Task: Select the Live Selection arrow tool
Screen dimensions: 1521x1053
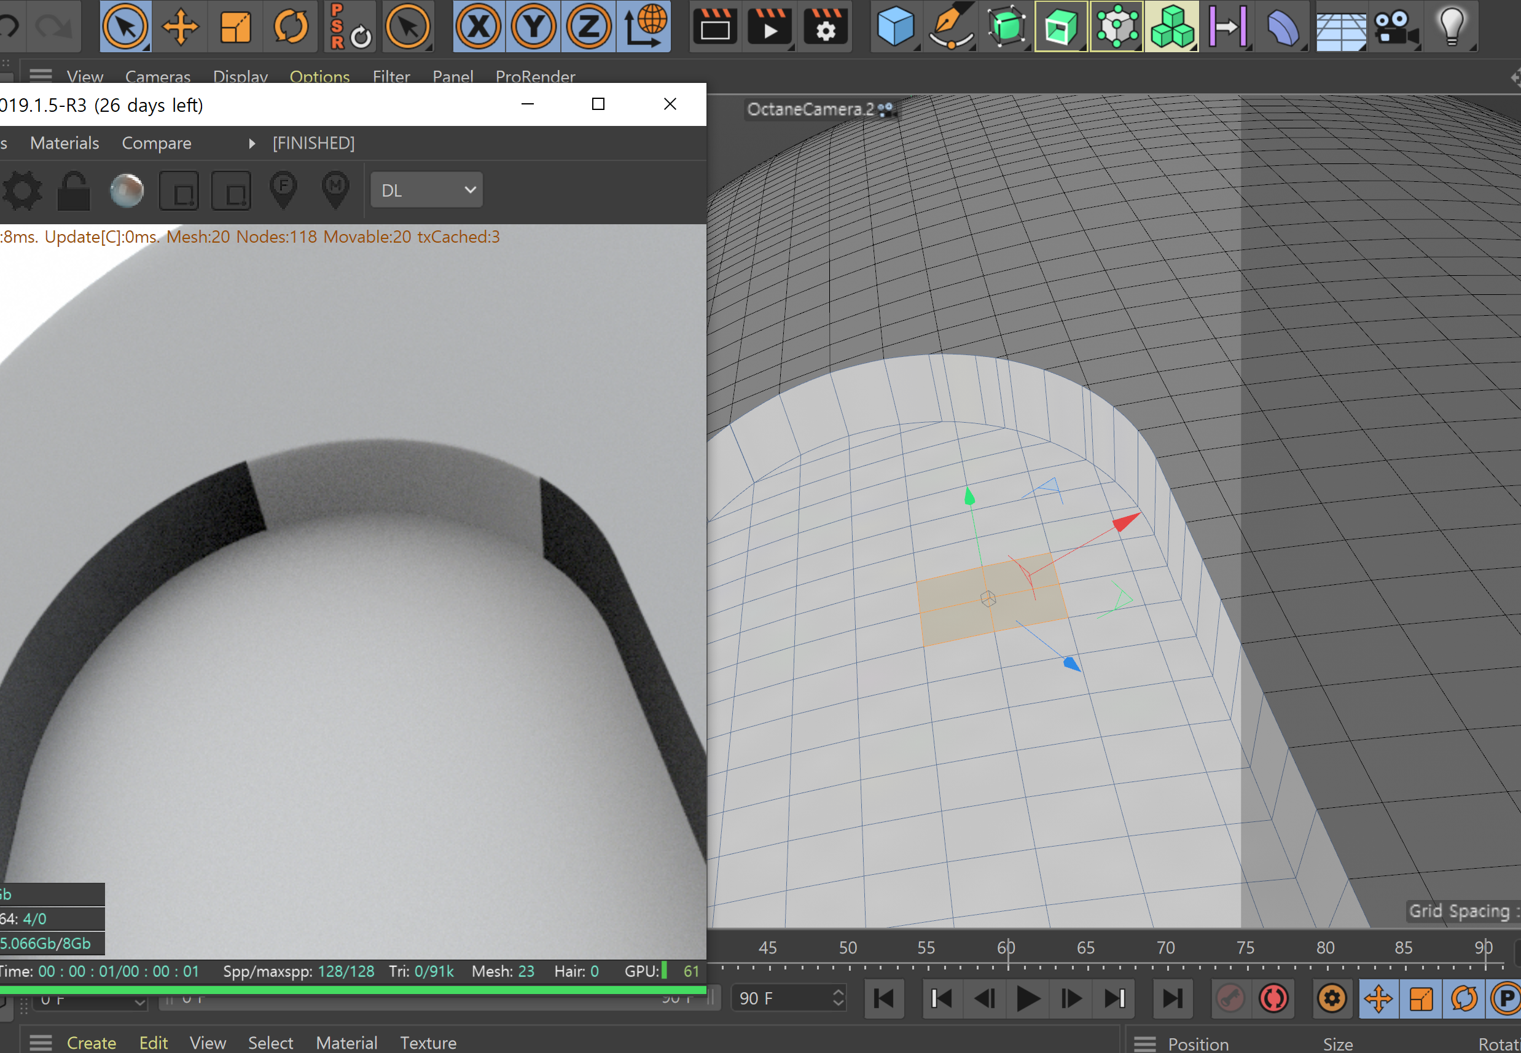Action: pos(125,26)
